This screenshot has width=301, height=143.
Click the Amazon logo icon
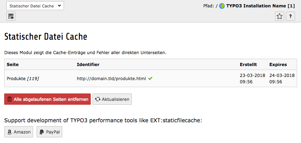(9, 132)
